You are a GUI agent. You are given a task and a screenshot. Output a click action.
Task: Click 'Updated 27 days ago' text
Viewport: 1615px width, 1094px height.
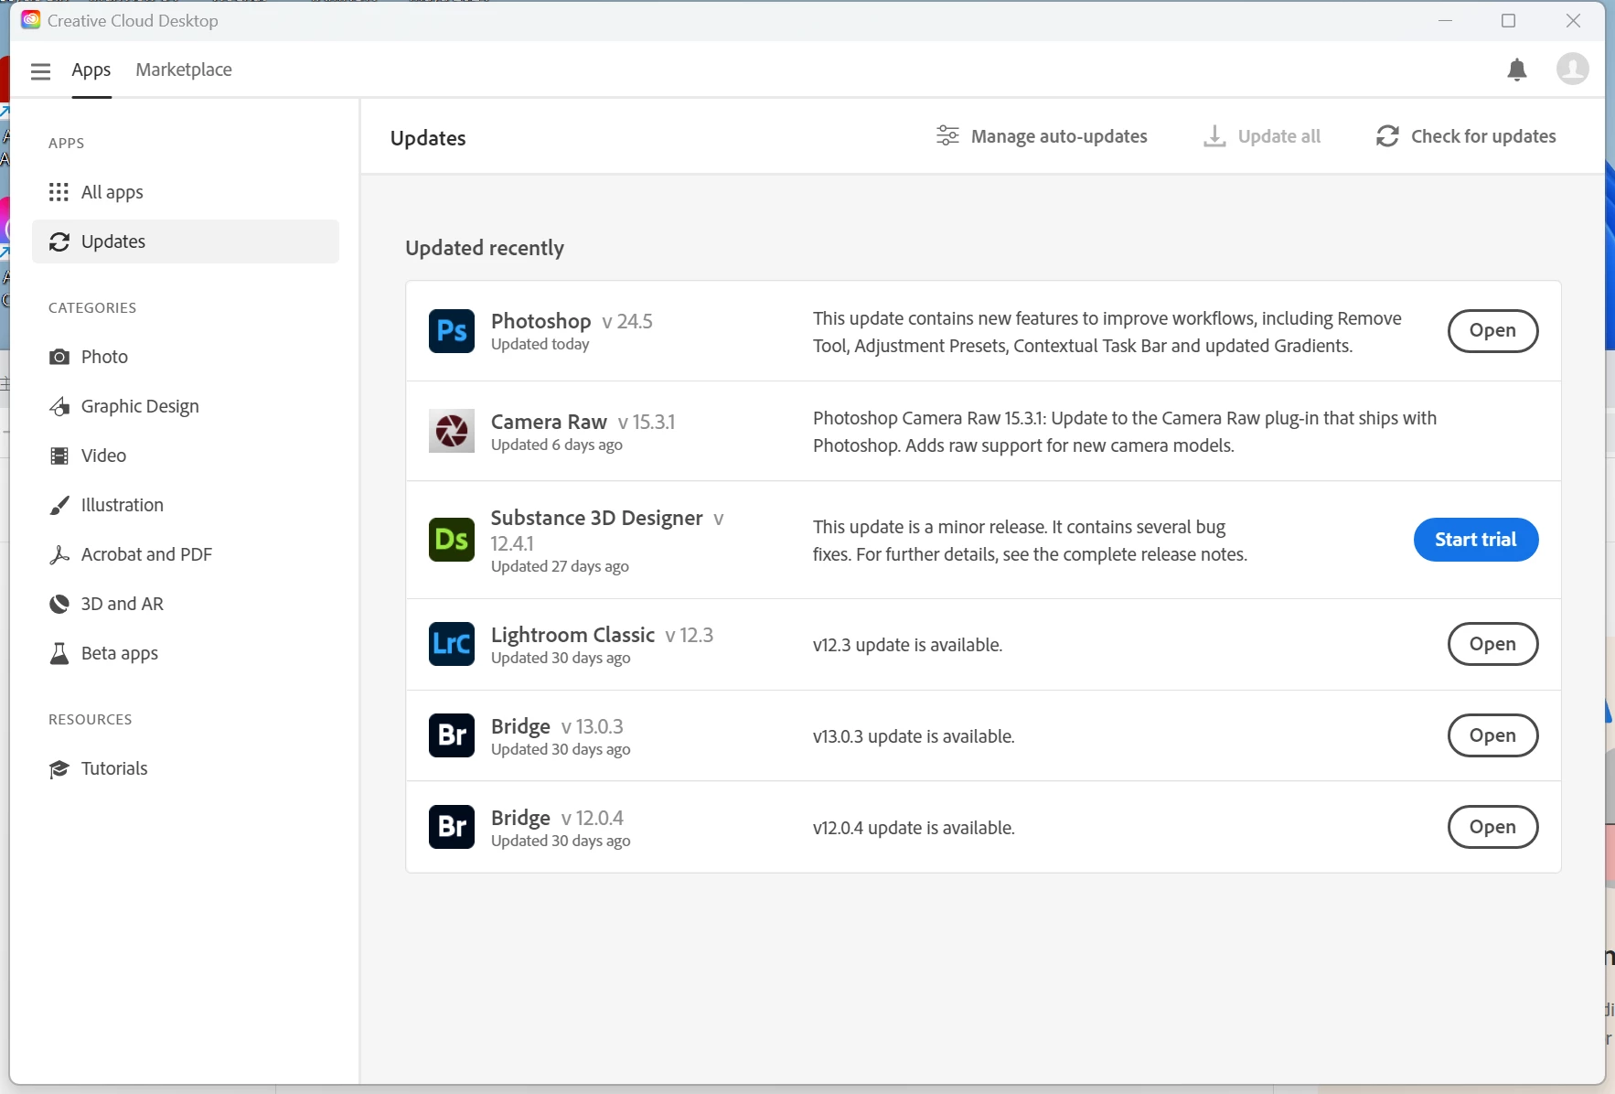coord(560,567)
